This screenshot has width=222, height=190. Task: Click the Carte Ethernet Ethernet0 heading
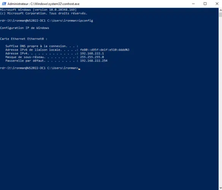tap(24, 39)
